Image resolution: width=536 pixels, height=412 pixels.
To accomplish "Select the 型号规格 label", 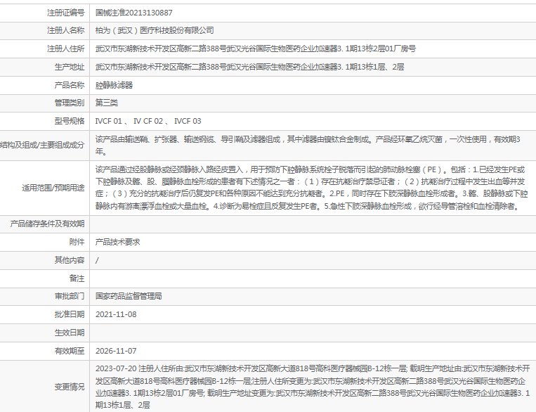I will point(70,121).
